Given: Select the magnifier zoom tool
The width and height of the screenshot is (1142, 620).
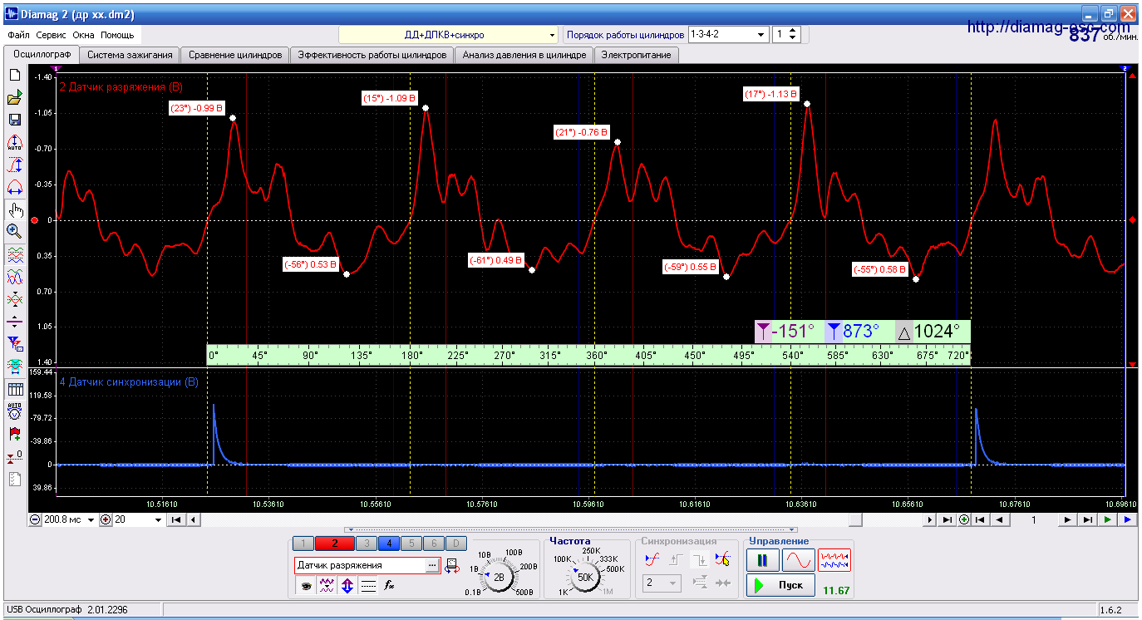Looking at the screenshot, I should (x=14, y=231).
